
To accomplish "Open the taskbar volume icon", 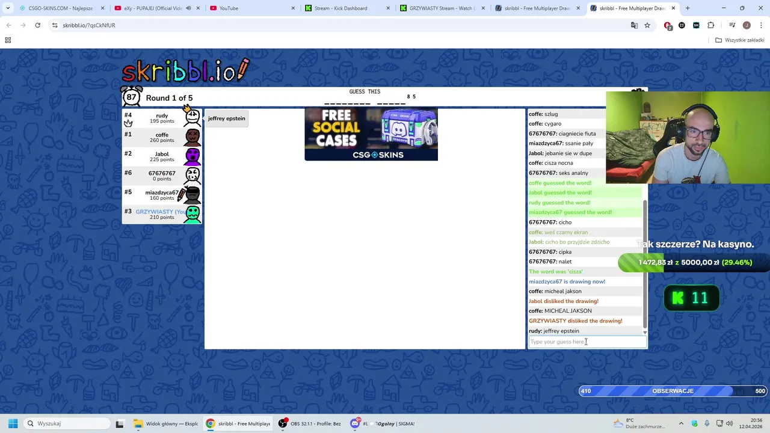I will pyautogui.click(x=730, y=423).
